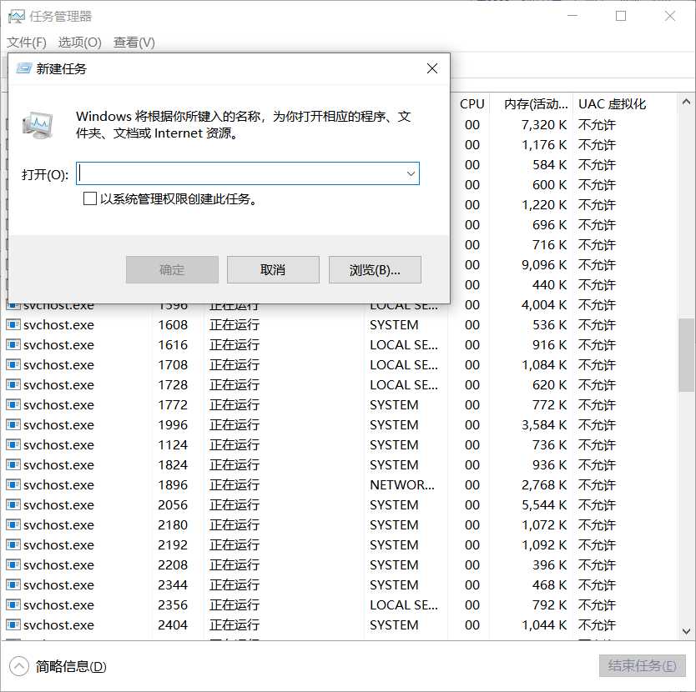Image resolution: width=696 pixels, height=692 pixels.
Task: Select memory value 468 K
Action: [549, 584]
